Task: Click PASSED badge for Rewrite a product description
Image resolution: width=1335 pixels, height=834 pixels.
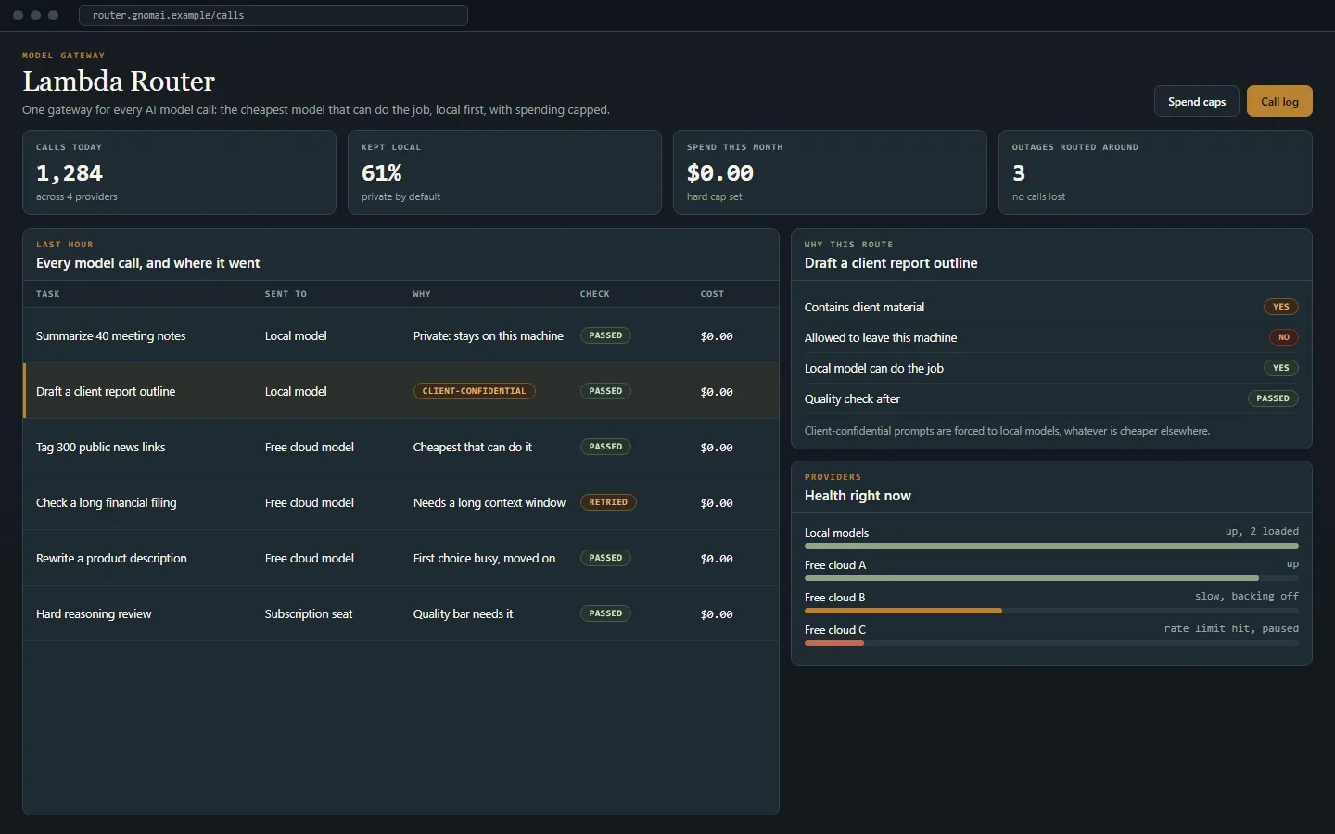Action: [605, 558]
